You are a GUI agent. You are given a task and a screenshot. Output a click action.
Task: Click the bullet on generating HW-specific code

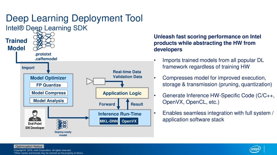(219, 98)
